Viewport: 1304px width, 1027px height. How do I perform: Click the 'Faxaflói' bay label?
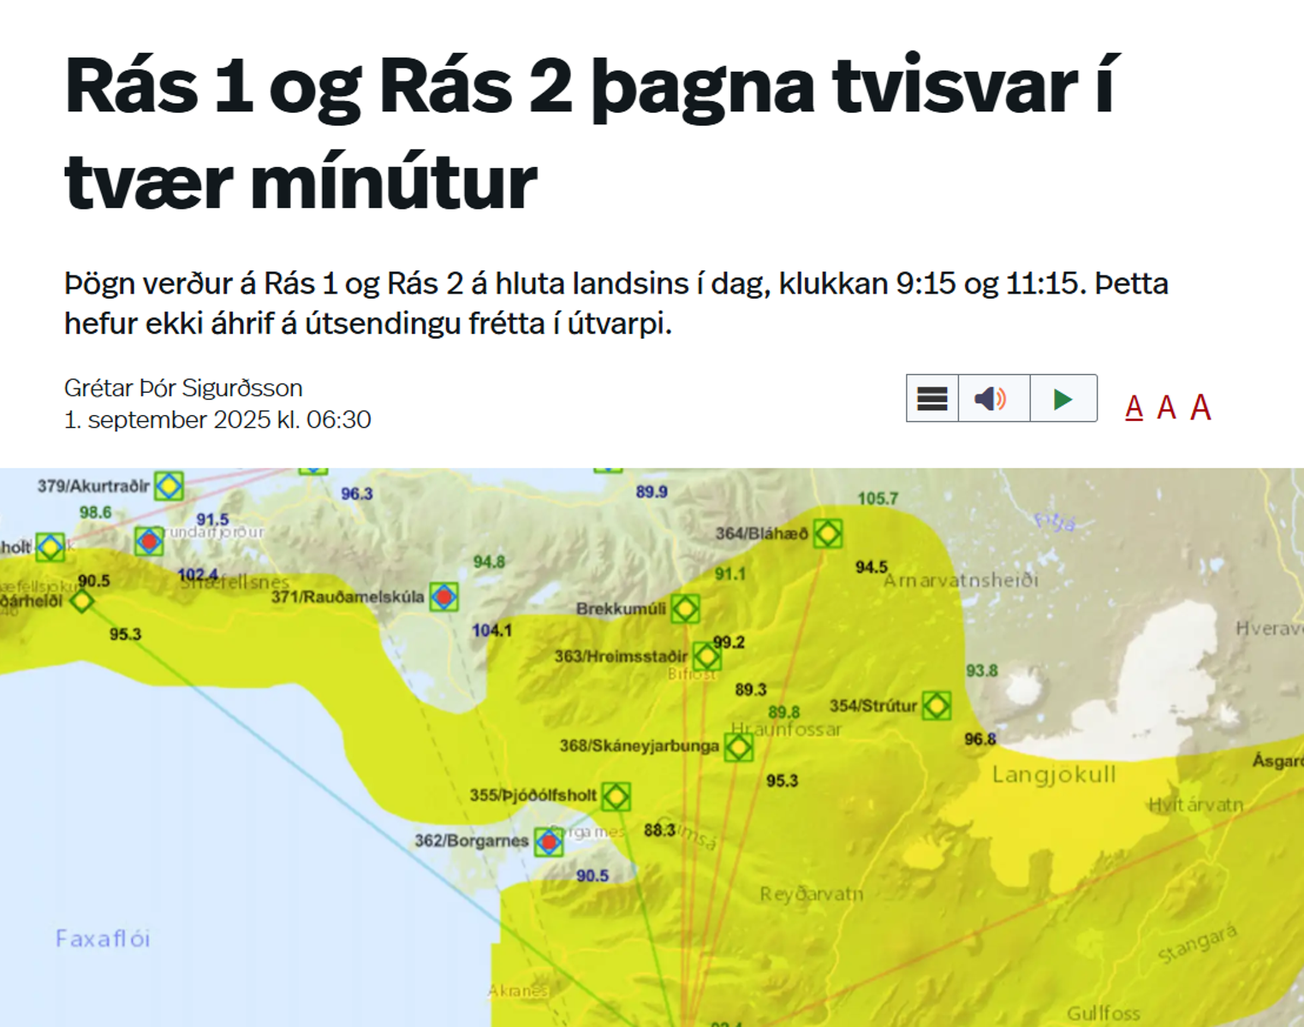coord(103,939)
